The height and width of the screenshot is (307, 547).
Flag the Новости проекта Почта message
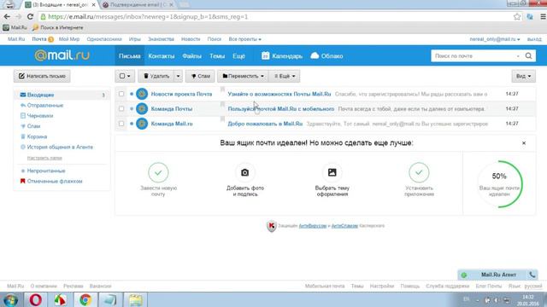[222, 90]
